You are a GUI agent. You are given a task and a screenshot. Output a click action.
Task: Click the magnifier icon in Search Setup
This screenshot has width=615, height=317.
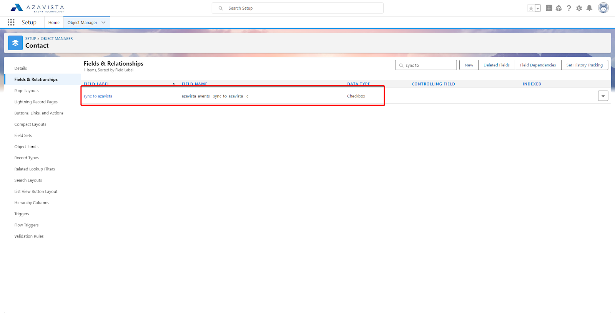(221, 8)
